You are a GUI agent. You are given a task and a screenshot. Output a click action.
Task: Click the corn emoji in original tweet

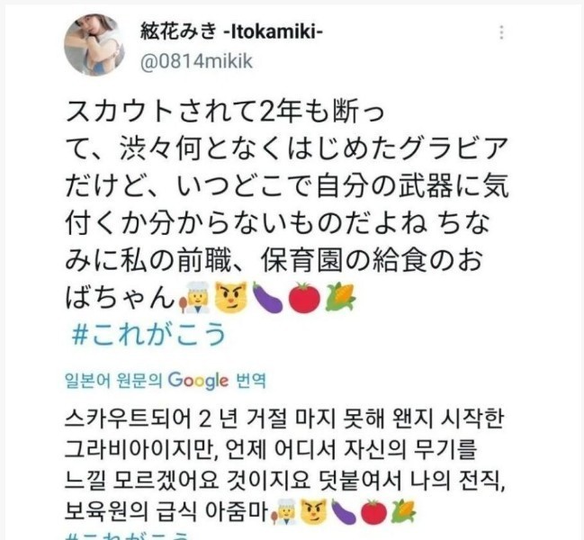[340, 297]
